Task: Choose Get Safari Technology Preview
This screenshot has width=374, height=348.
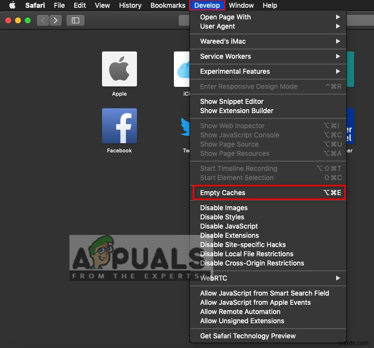Action: 268,336
